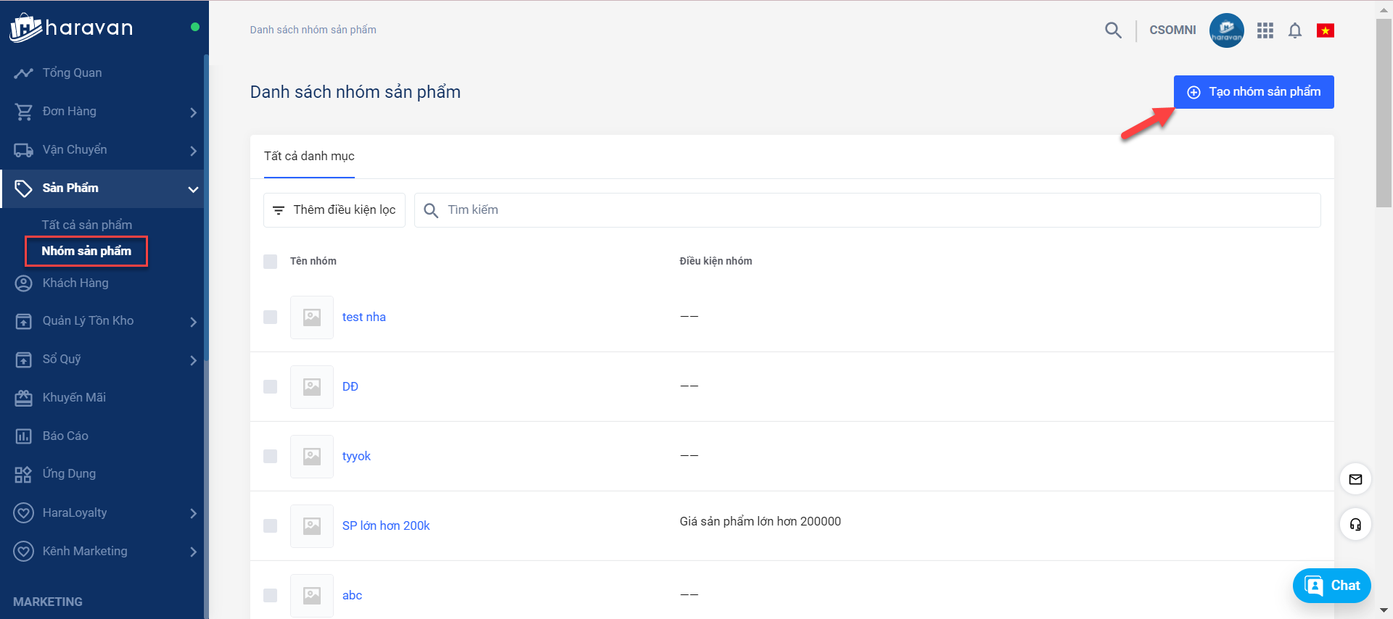Image resolution: width=1393 pixels, height=619 pixels.
Task: Open the apps grid icon
Action: [1265, 30]
